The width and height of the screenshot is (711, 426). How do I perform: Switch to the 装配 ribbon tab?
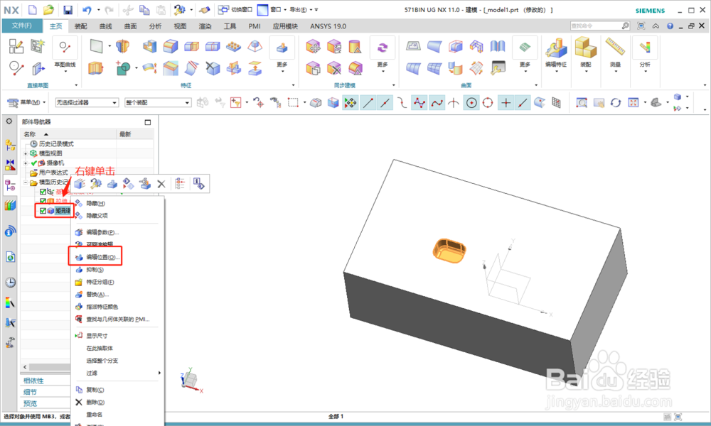(x=81, y=26)
